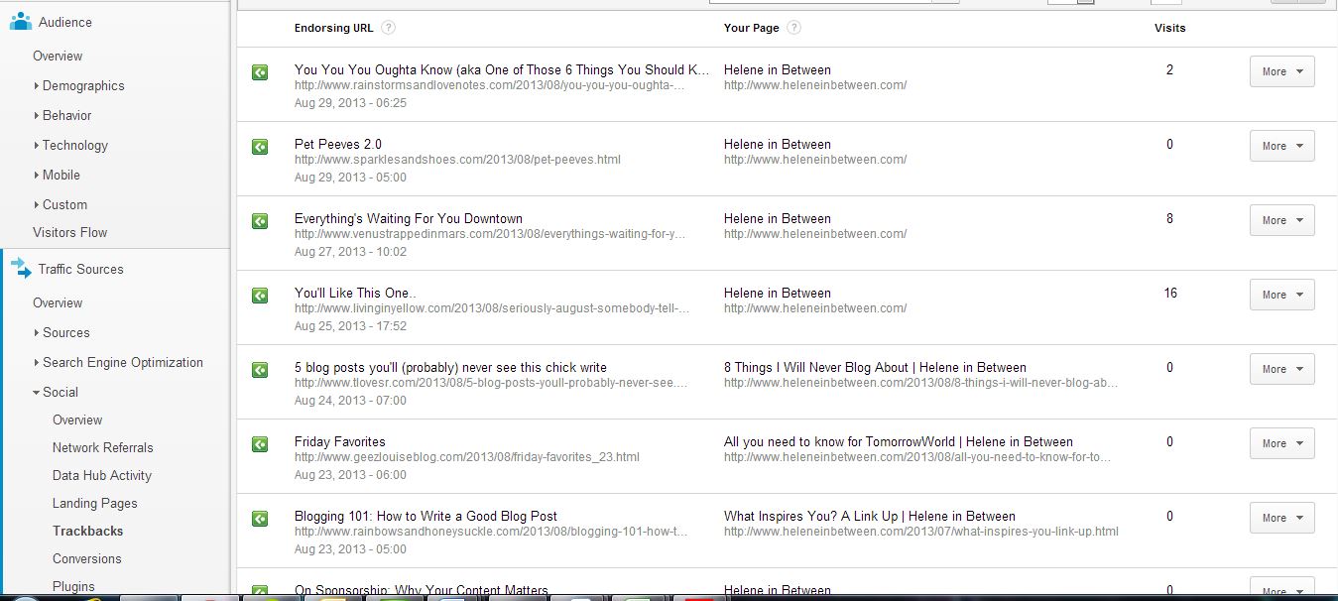The width and height of the screenshot is (1338, 601).
Task: Open 'You You You Oughta Know' endorsing link
Action: click(x=503, y=70)
